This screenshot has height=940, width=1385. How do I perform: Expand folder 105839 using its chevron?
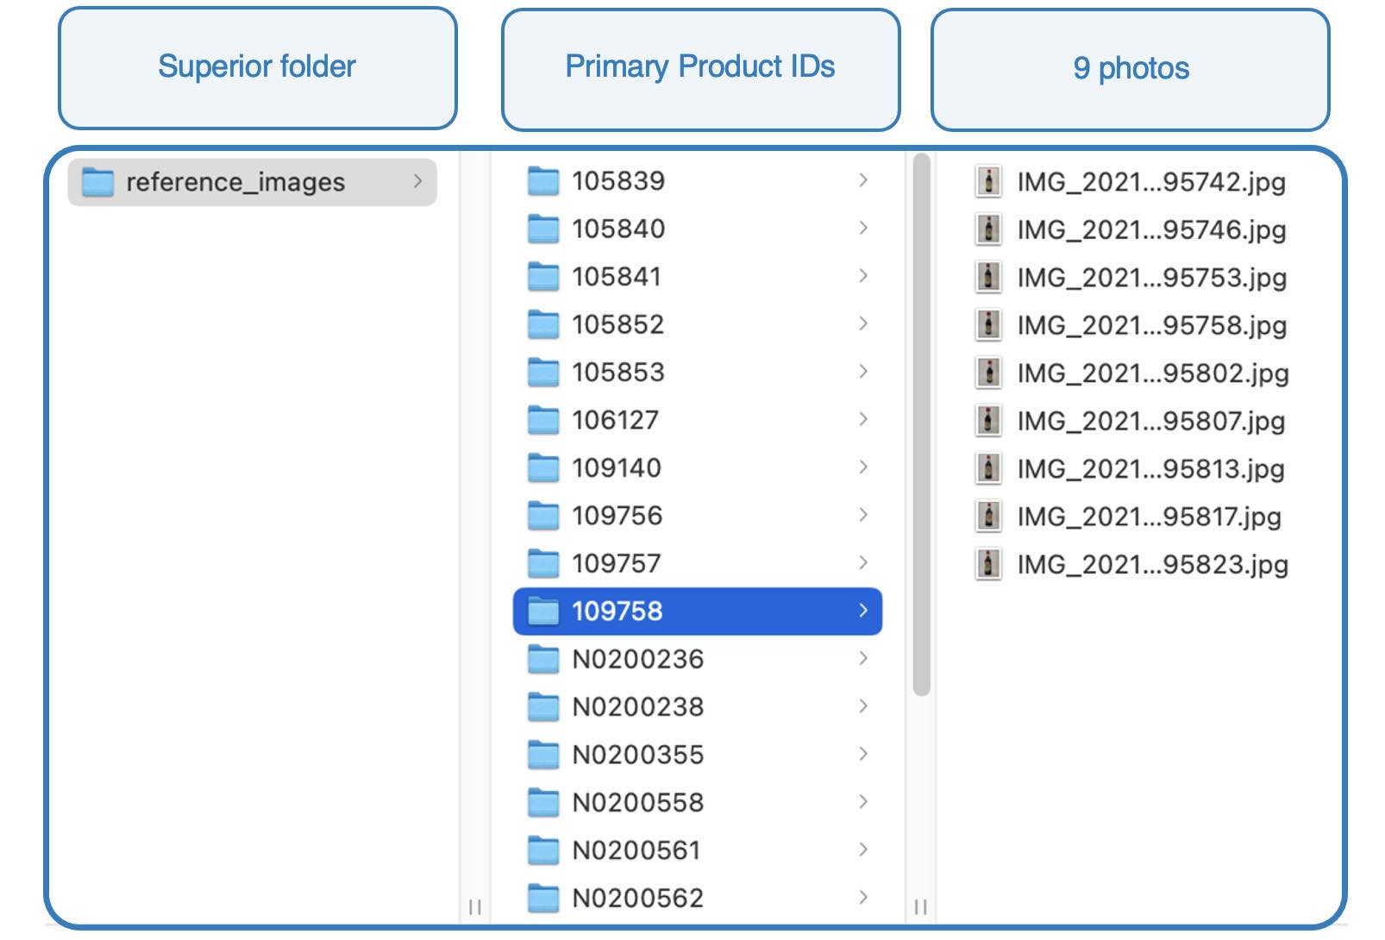[863, 180]
